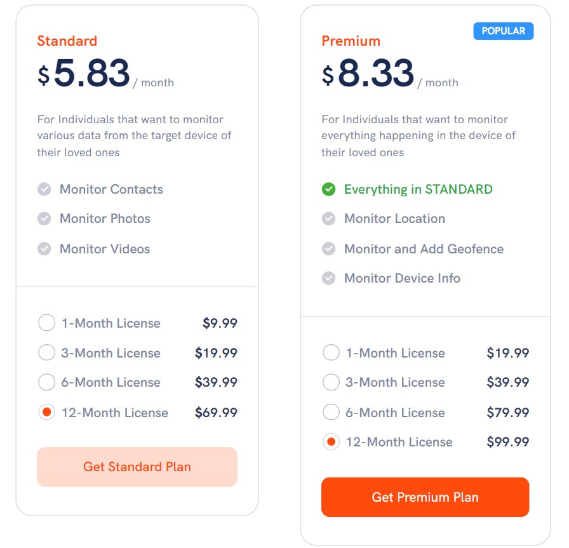Choose Premium 1-Month License radio option

(331, 352)
